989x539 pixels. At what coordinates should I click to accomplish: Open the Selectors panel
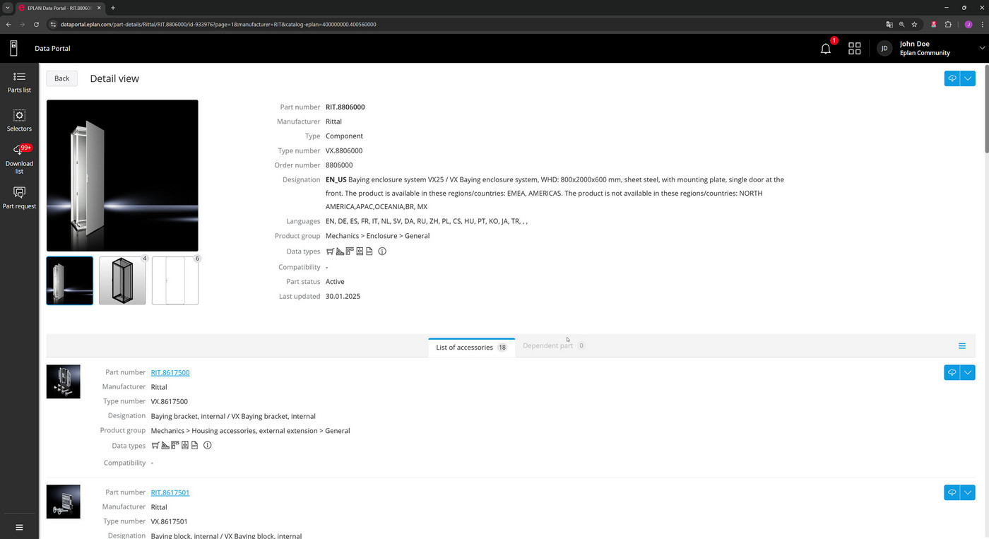pyautogui.click(x=19, y=120)
